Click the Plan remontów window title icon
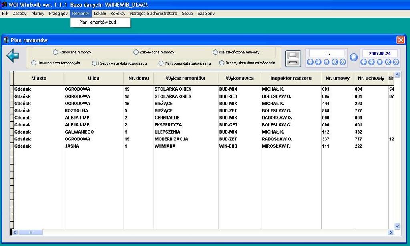The image size is (410, 246). tap(6, 40)
